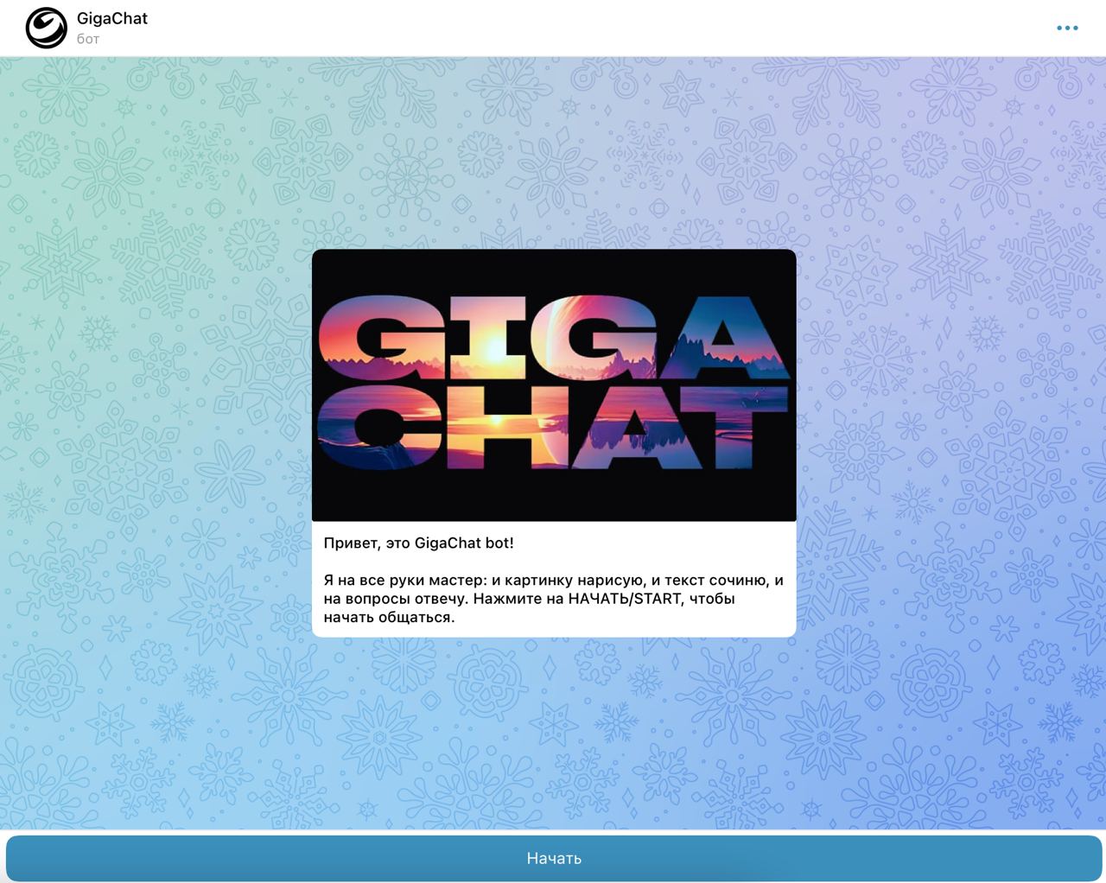1106x883 pixels.
Task: Click the 'Я на все руки мастер' description text
Action: [x=554, y=599]
